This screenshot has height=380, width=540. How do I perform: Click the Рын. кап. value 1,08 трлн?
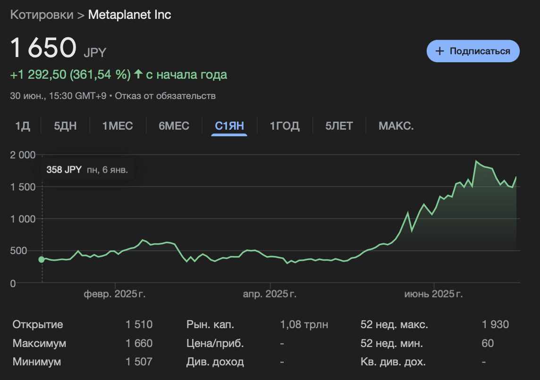(304, 324)
